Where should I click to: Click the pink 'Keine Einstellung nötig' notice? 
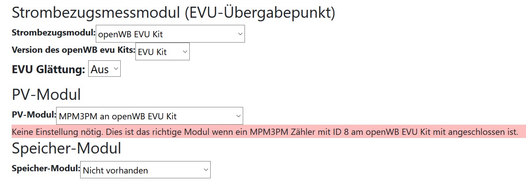(x=269, y=132)
